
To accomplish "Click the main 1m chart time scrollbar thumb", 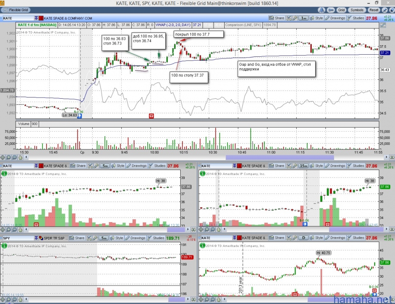I will (280, 158).
